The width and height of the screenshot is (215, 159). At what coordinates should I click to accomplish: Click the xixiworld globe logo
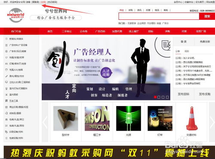[x=16, y=15]
